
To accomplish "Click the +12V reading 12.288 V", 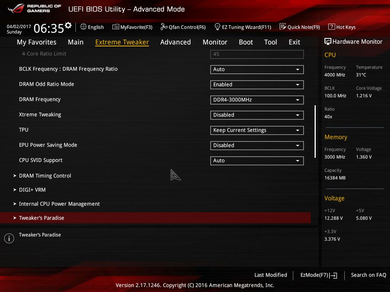I will tap(334, 218).
